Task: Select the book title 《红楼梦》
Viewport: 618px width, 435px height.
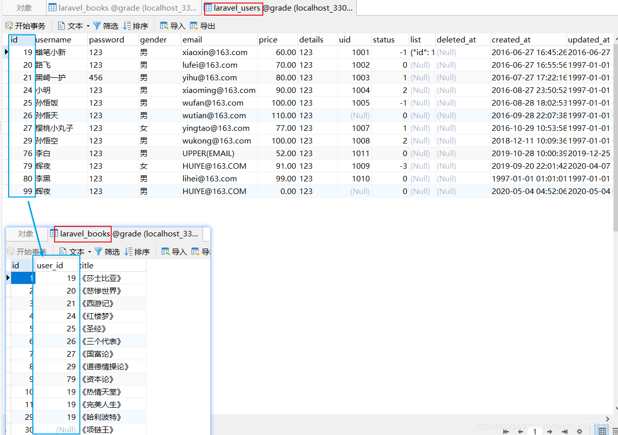Action: tap(112, 316)
